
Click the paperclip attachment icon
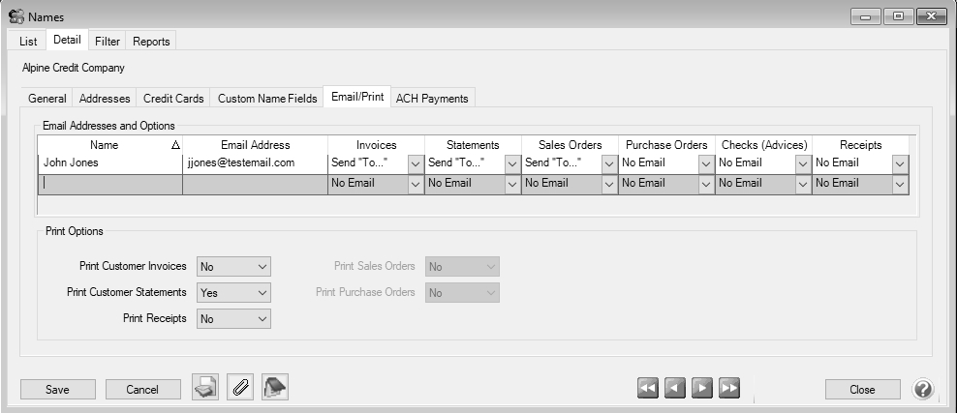[240, 388]
